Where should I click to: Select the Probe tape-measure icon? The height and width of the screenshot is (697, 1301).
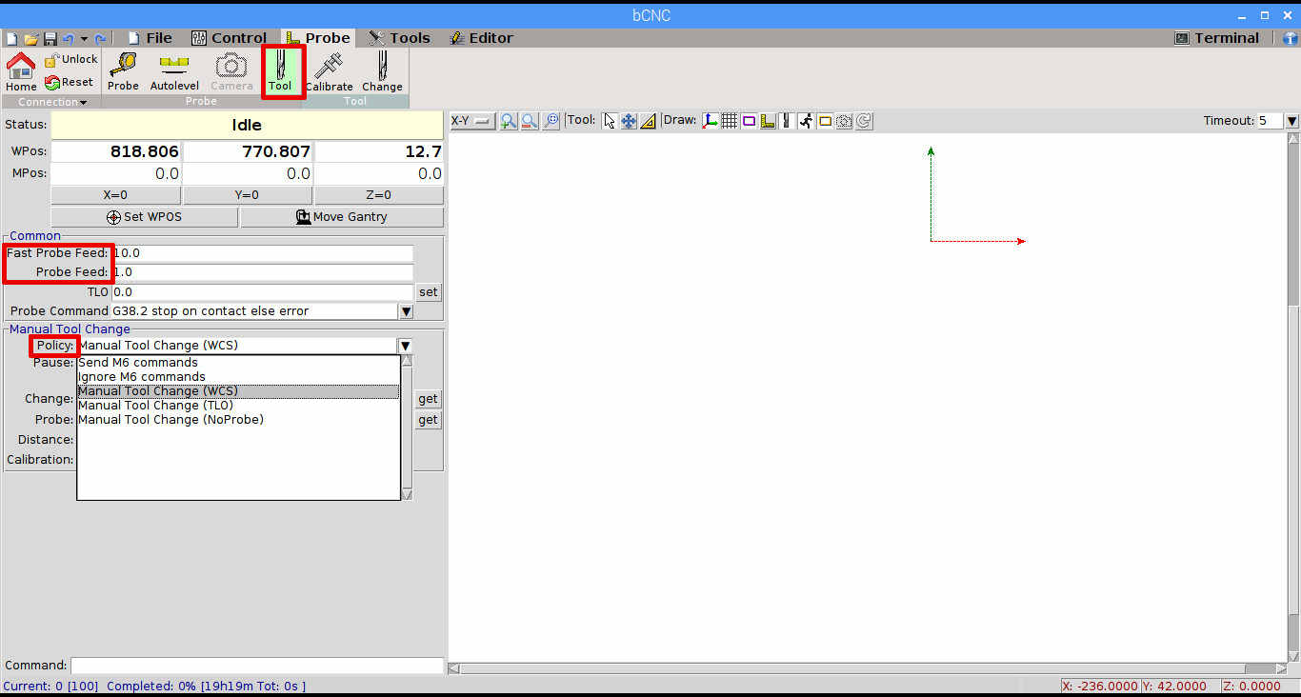[x=123, y=71]
